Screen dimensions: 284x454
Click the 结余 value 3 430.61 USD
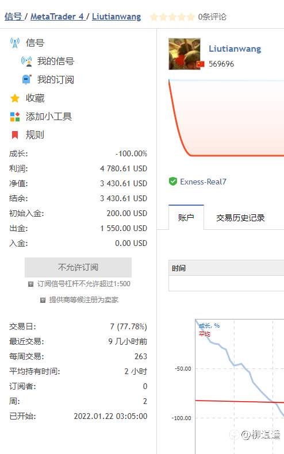point(124,198)
